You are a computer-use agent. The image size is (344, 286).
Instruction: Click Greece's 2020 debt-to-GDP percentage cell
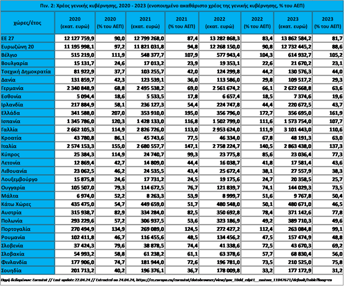(111, 113)
